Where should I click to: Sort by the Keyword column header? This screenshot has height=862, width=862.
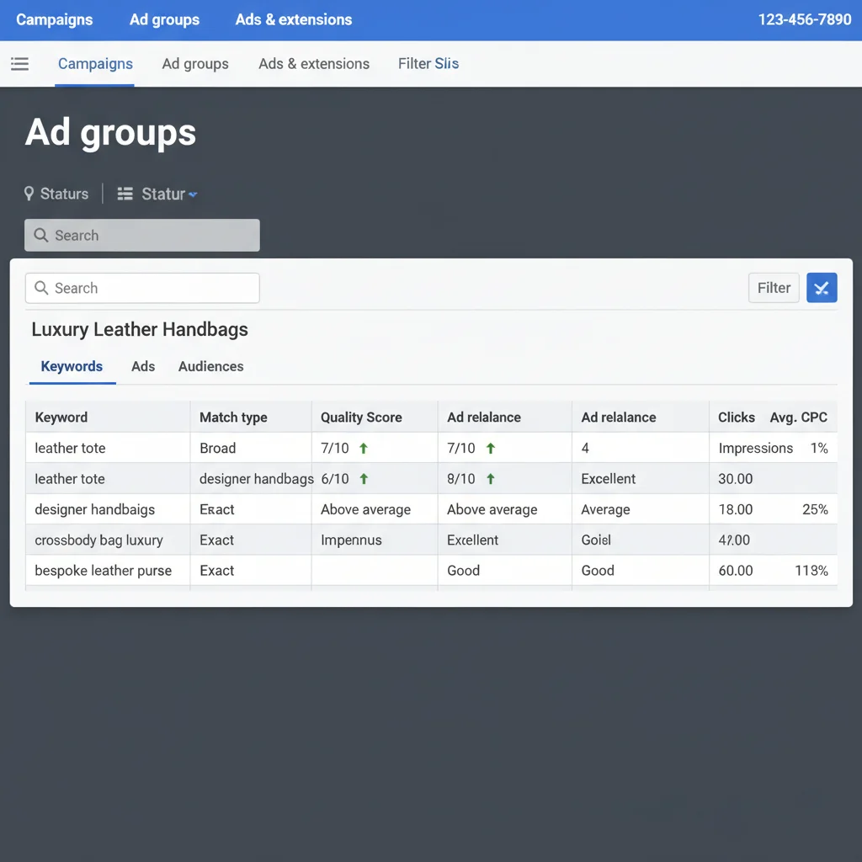(61, 418)
